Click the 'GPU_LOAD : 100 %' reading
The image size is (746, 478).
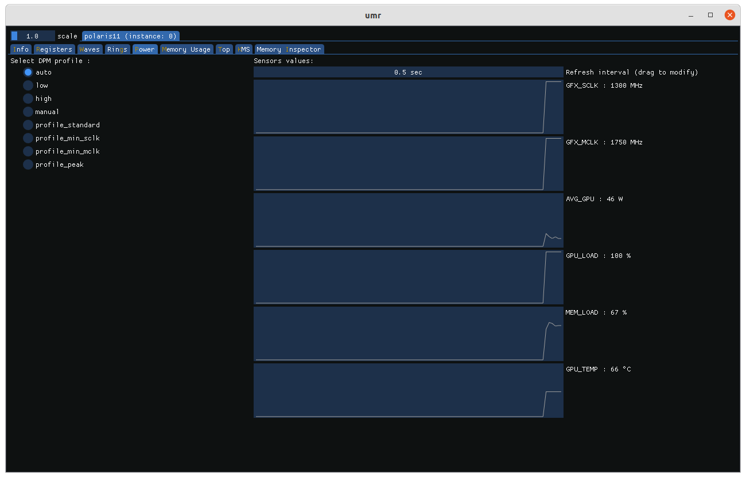pos(599,256)
